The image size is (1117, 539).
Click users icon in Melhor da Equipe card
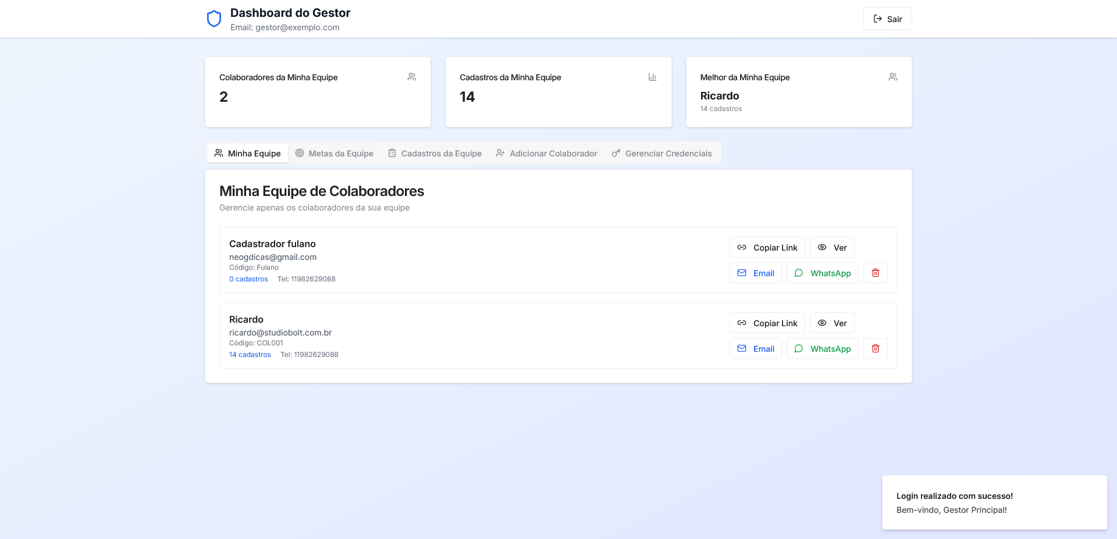(x=892, y=77)
